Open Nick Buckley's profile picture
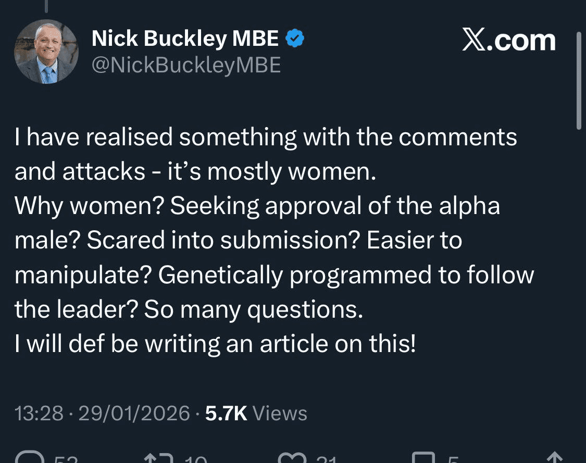Image resolution: width=586 pixels, height=463 pixels. tap(47, 53)
